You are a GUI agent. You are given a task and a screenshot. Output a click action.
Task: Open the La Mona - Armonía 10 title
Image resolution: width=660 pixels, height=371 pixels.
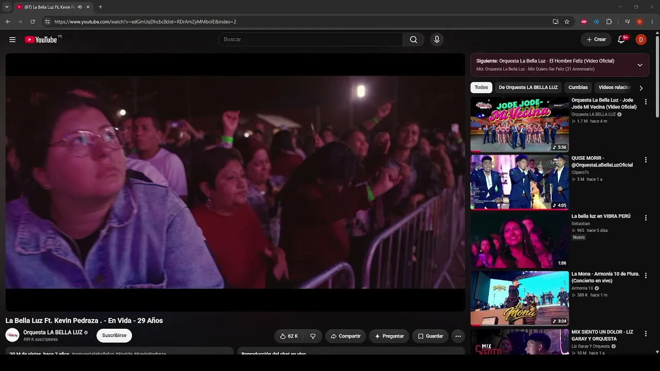pos(605,277)
